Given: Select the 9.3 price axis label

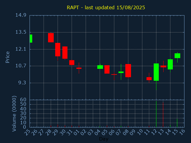Looking at the screenshot, I should 22,83.
